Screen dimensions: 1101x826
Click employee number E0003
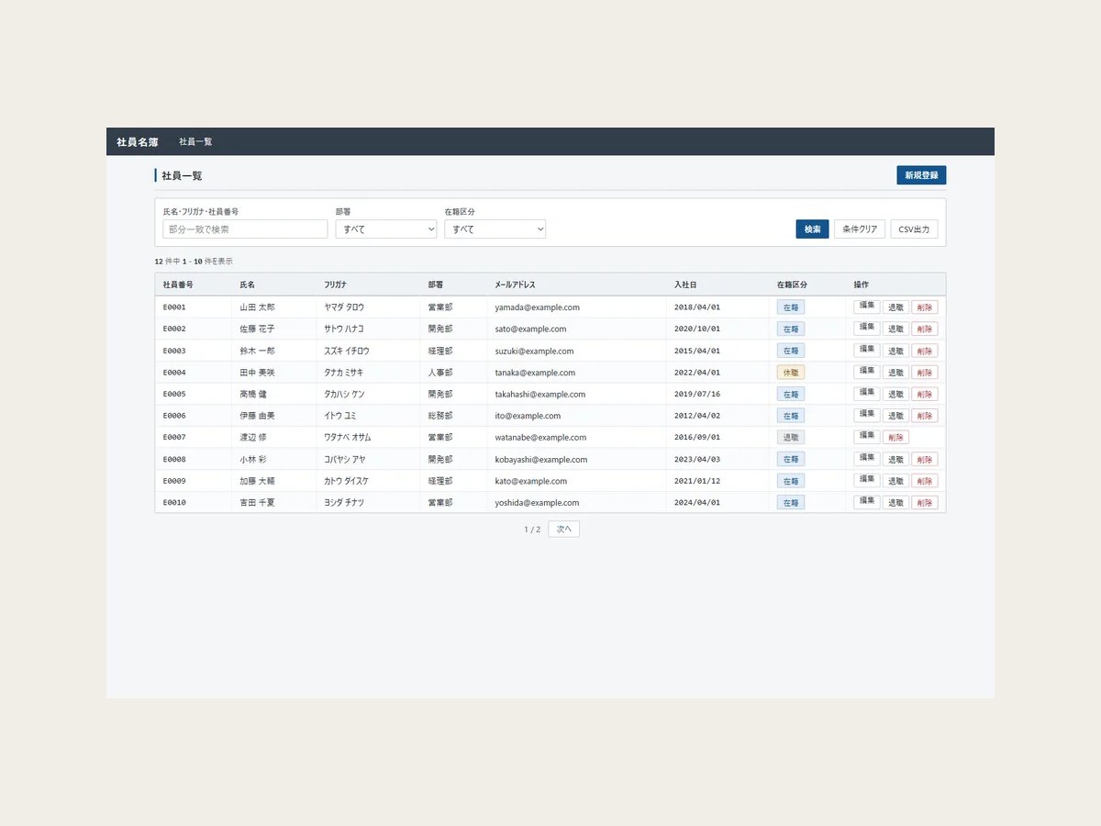(174, 351)
